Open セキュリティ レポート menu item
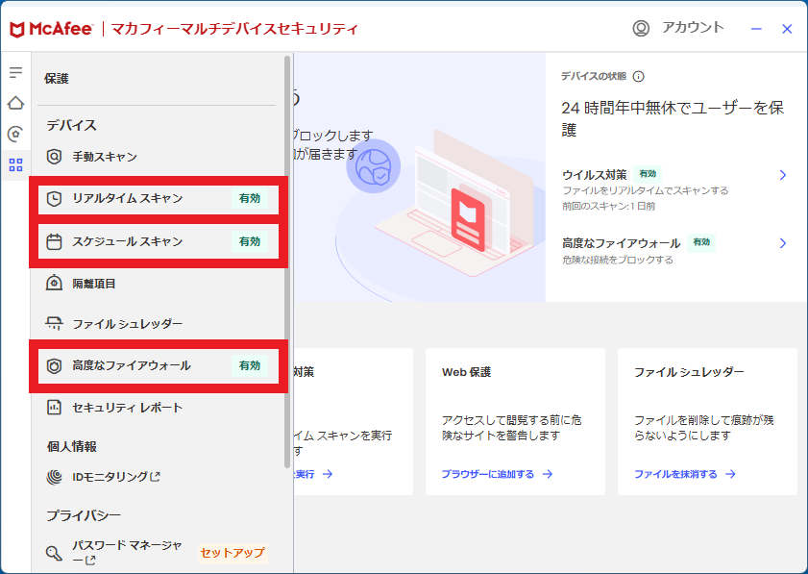The height and width of the screenshot is (574, 808). (127, 408)
